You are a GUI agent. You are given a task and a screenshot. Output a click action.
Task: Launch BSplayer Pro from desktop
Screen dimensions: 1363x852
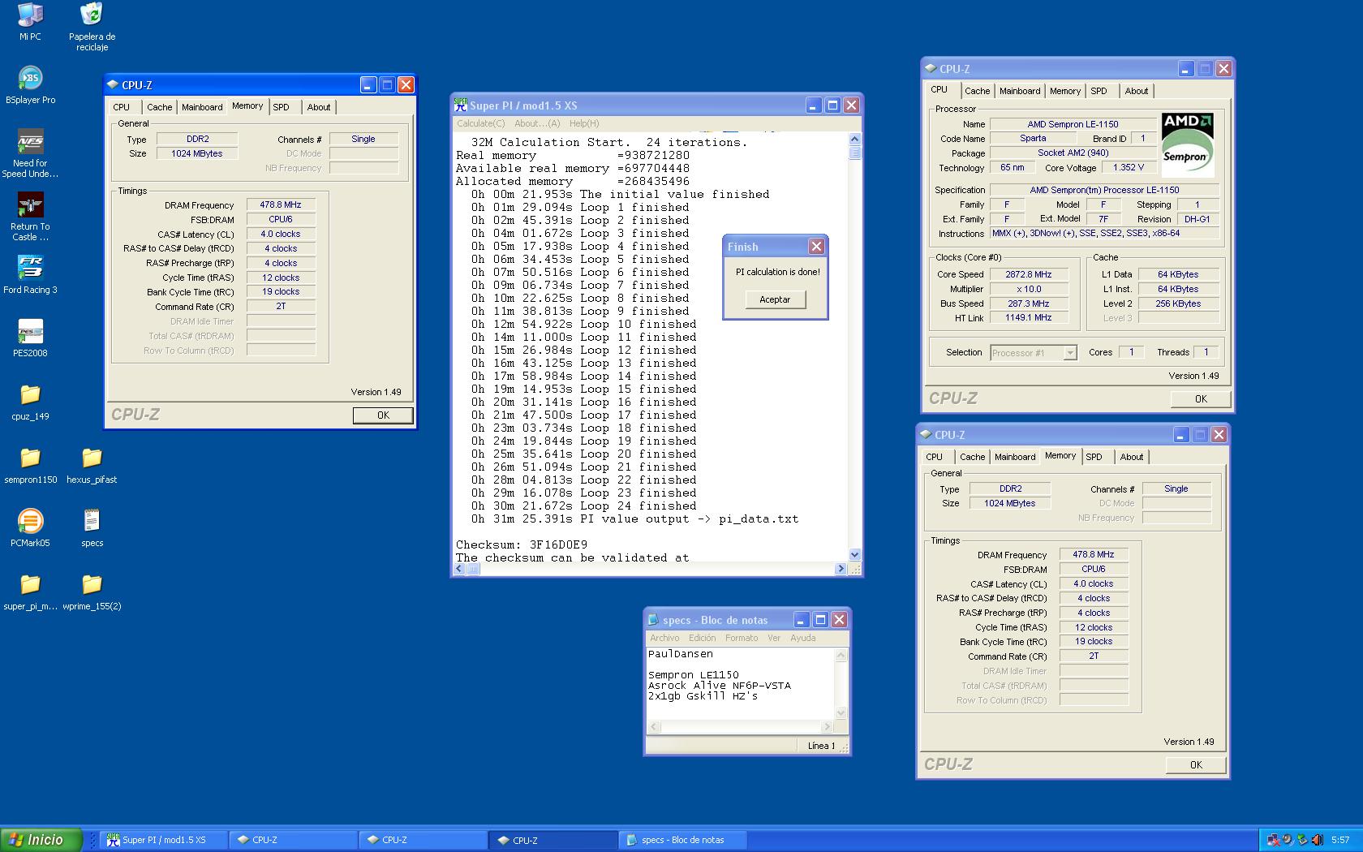tap(30, 85)
